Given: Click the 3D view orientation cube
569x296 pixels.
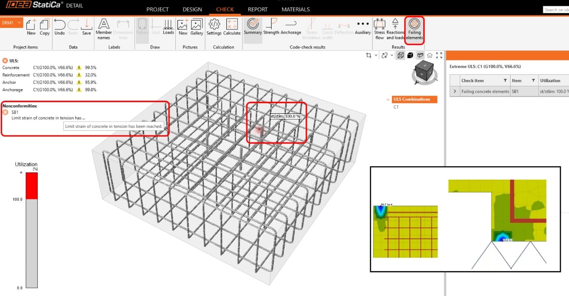Looking at the screenshot, I should pyautogui.click(x=423, y=71).
